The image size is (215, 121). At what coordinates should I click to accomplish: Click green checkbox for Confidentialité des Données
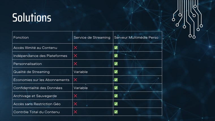click(x=116, y=88)
